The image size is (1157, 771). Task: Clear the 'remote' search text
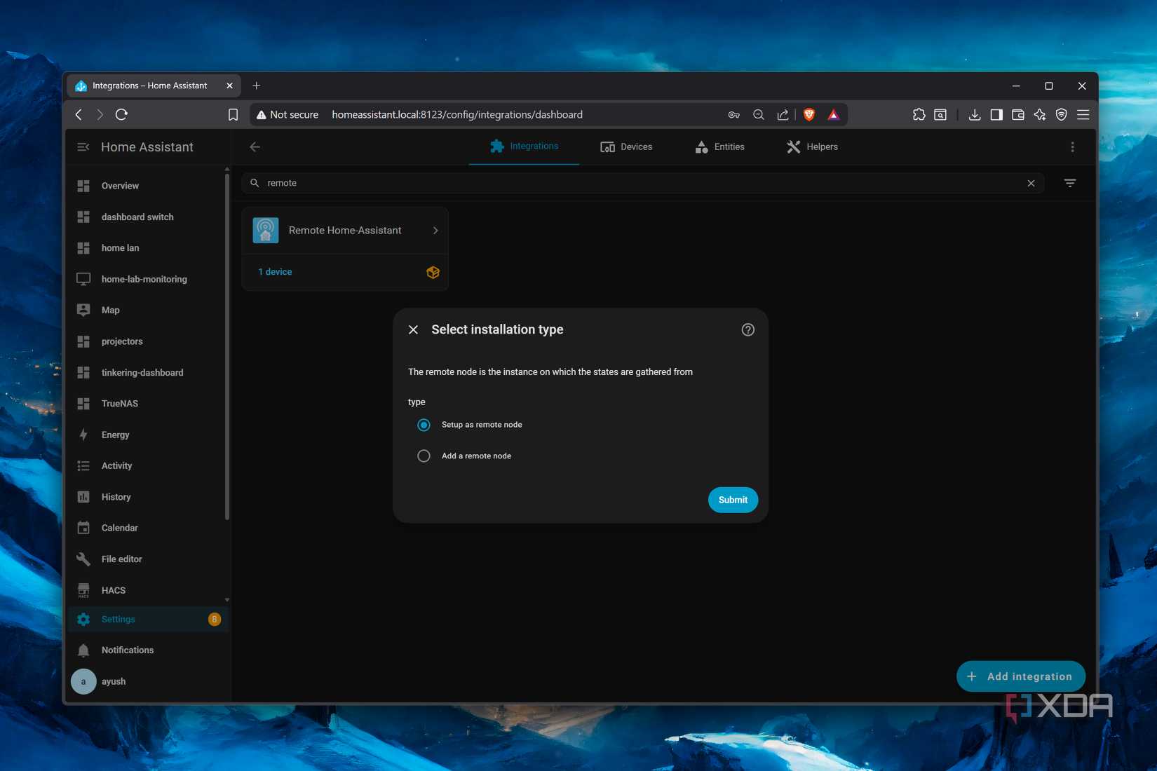click(x=1031, y=183)
